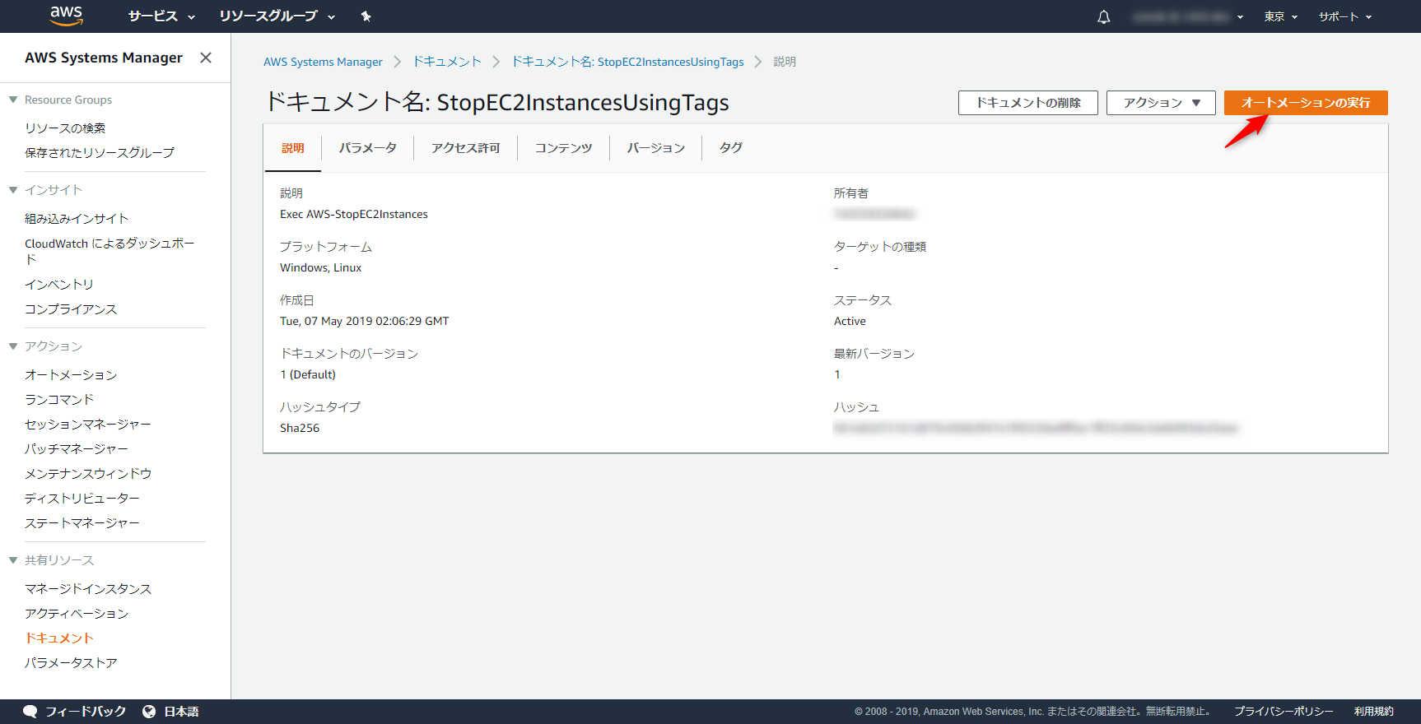Close the AWS Systems Manager sidebar

(x=206, y=58)
